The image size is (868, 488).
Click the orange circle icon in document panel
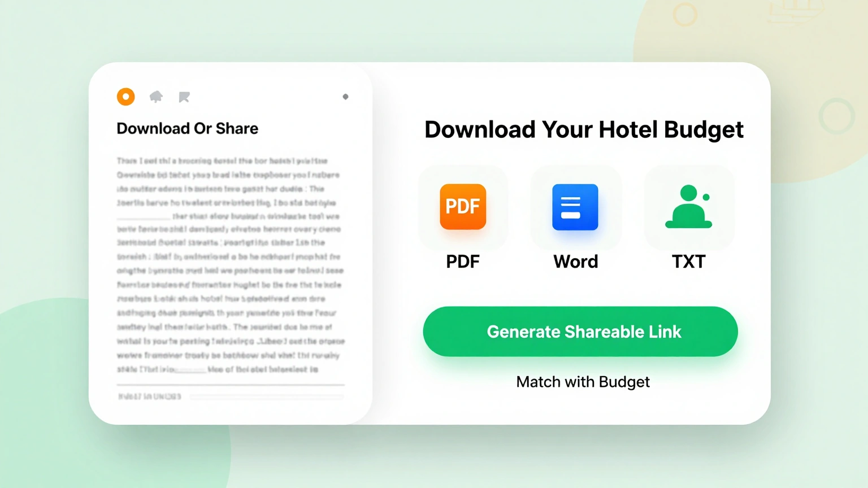tap(125, 97)
